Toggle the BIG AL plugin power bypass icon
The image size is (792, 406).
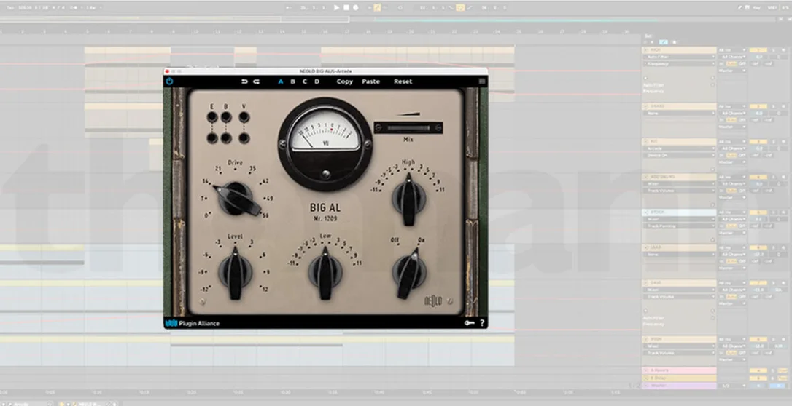coord(169,81)
